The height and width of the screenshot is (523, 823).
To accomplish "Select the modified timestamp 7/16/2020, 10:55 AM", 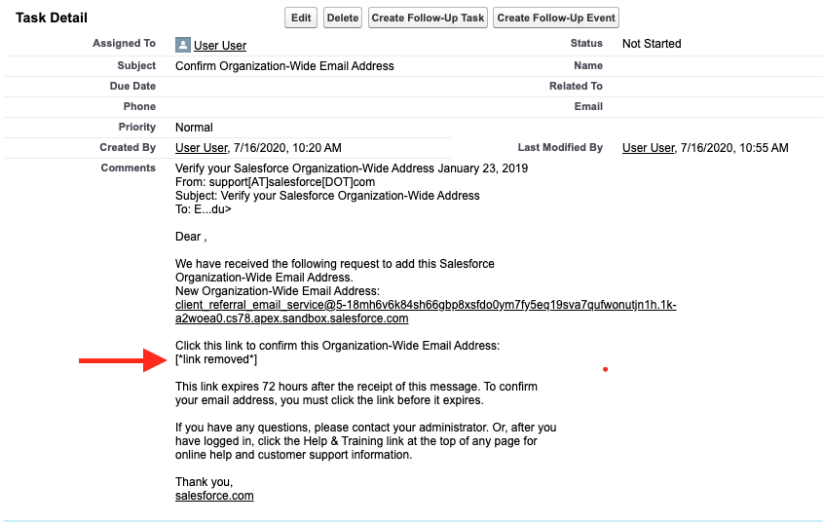I will (734, 148).
